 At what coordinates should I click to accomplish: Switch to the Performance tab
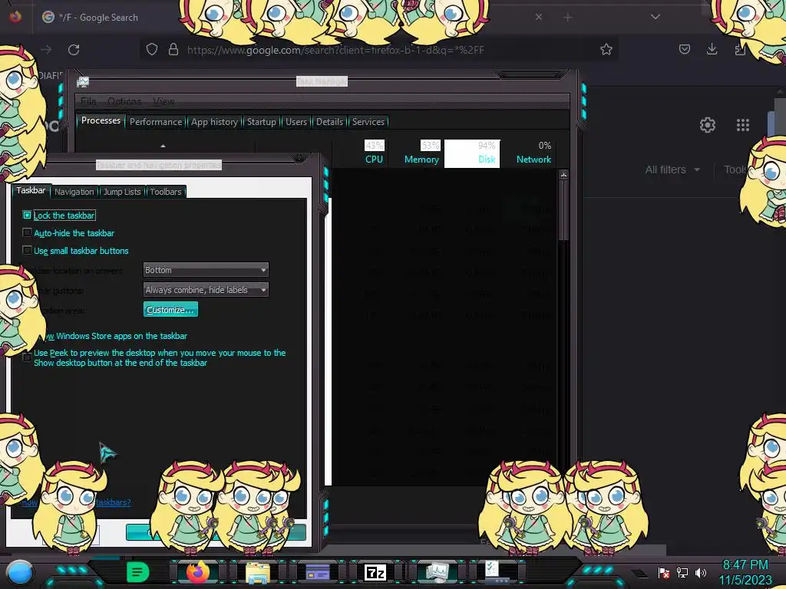156,122
